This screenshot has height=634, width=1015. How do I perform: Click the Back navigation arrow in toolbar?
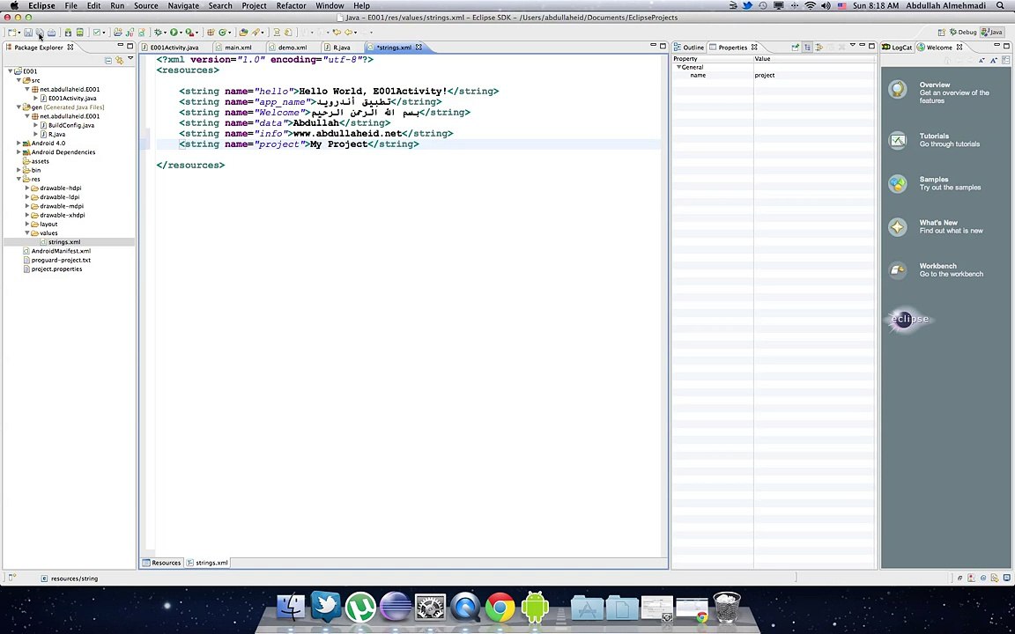(x=349, y=33)
